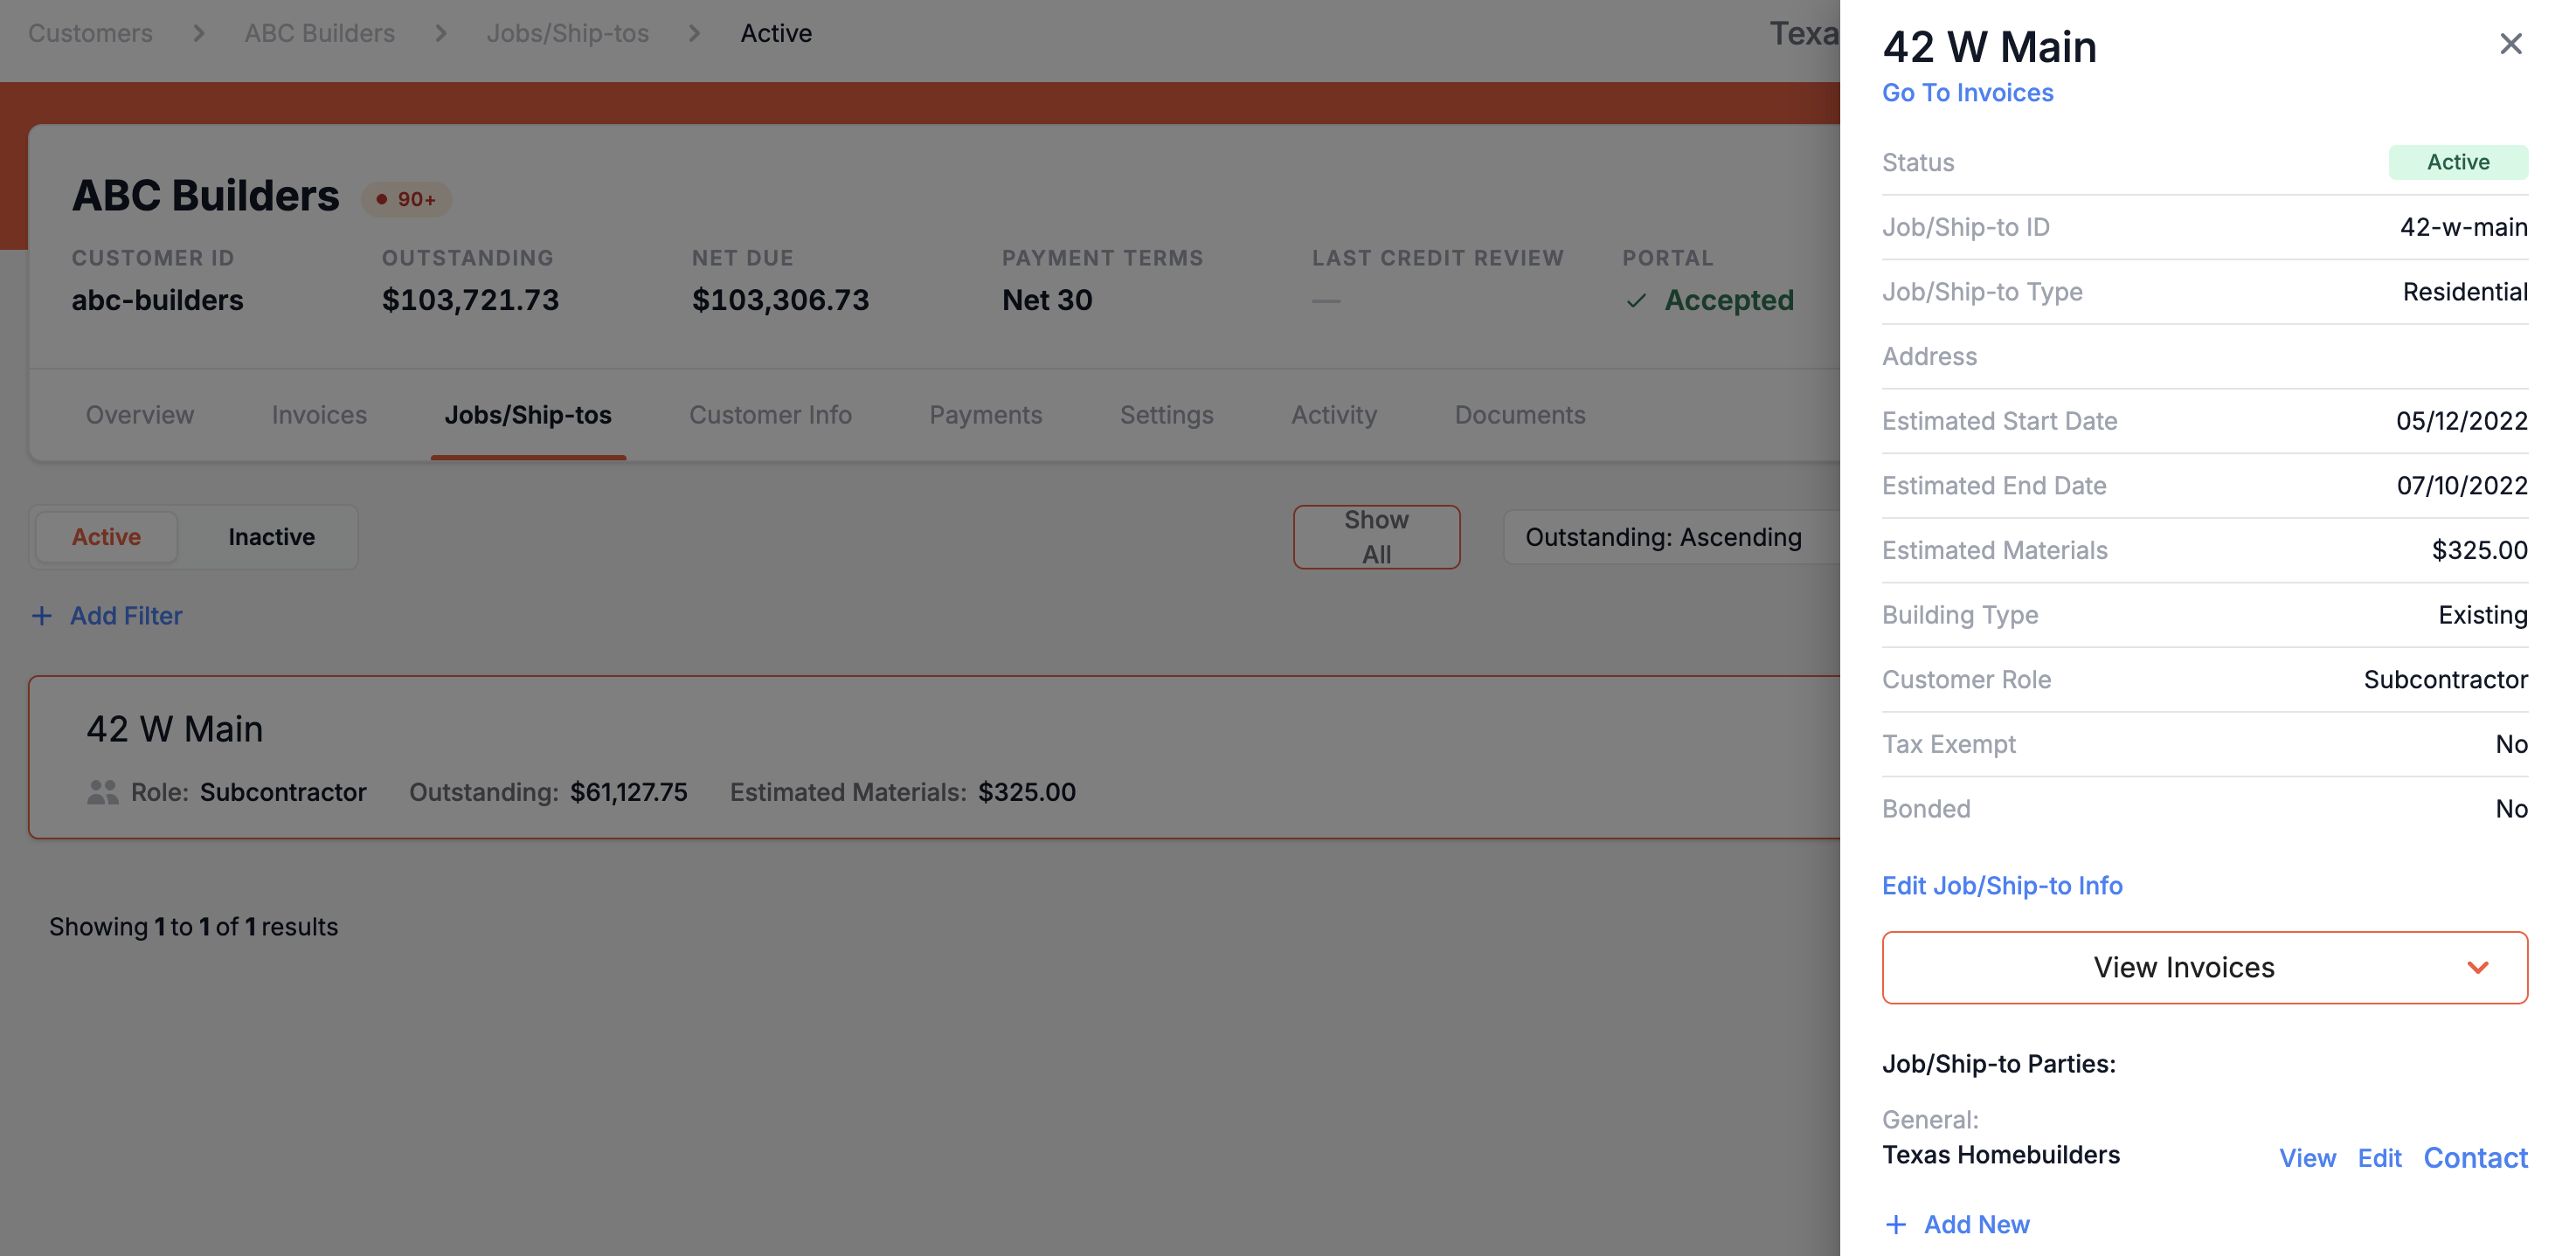The image size is (2576, 1256).
Task: Toggle the Show All button
Action: click(x=1376, y=536)
